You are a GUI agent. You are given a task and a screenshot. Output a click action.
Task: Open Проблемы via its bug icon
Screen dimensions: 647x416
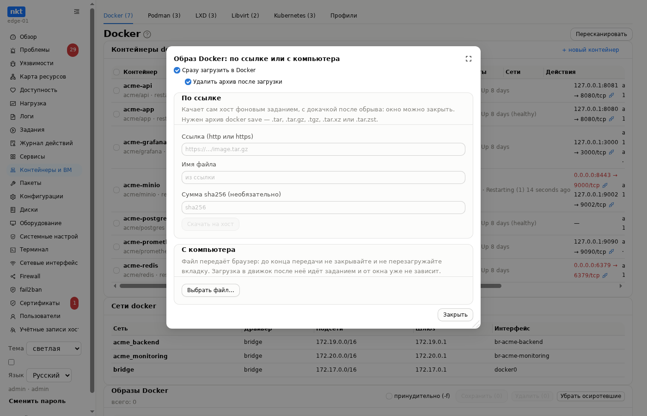(x=13, y=50)
